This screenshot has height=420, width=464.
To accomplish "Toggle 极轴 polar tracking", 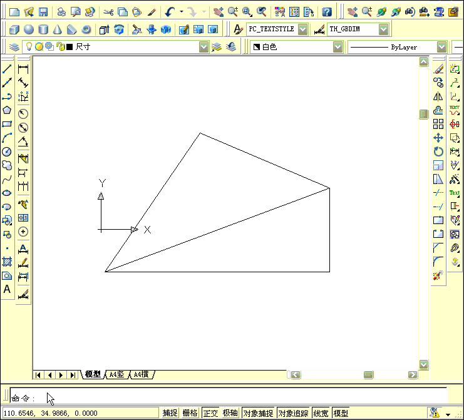I will click(230, 413).
